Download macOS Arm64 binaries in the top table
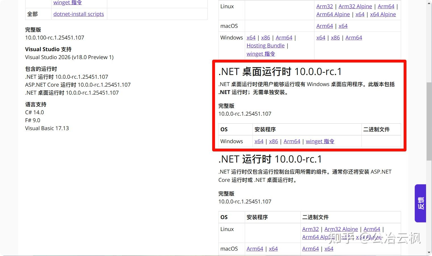432x256 pixels. pyautogui.click(x=324, y=26)
